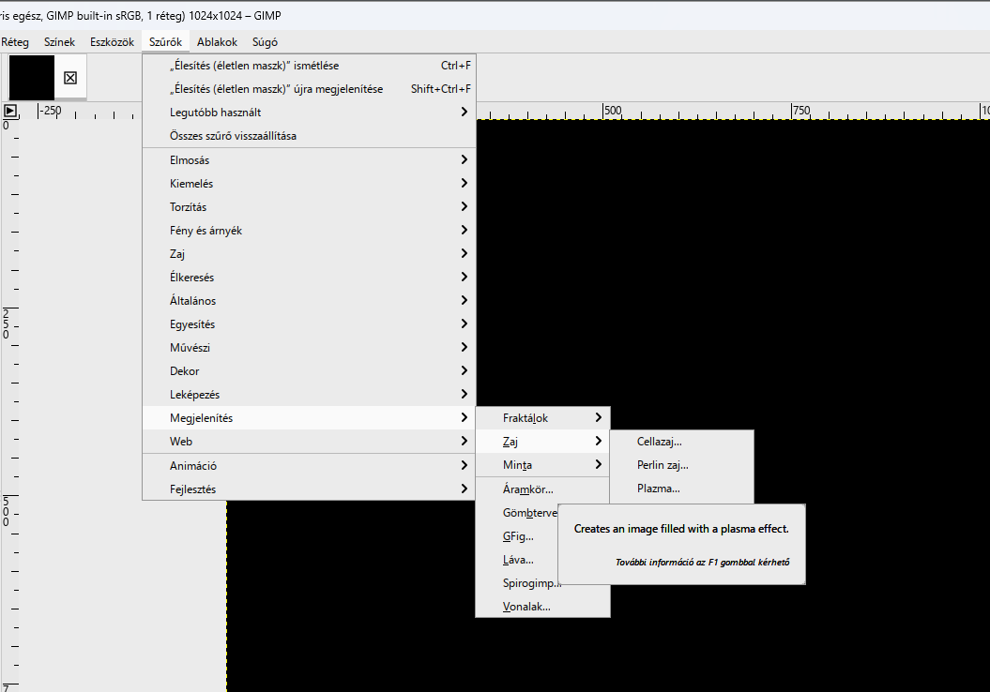Expand the Fény és árnyék submenu
990x692 pixels.
[x=309, y=231]
